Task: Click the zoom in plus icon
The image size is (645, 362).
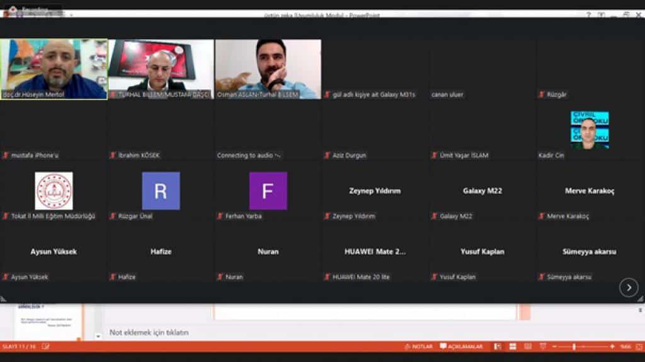Action: coord(612,347)
